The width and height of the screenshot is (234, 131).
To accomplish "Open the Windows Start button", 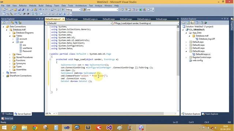I will tap(4, 128).
